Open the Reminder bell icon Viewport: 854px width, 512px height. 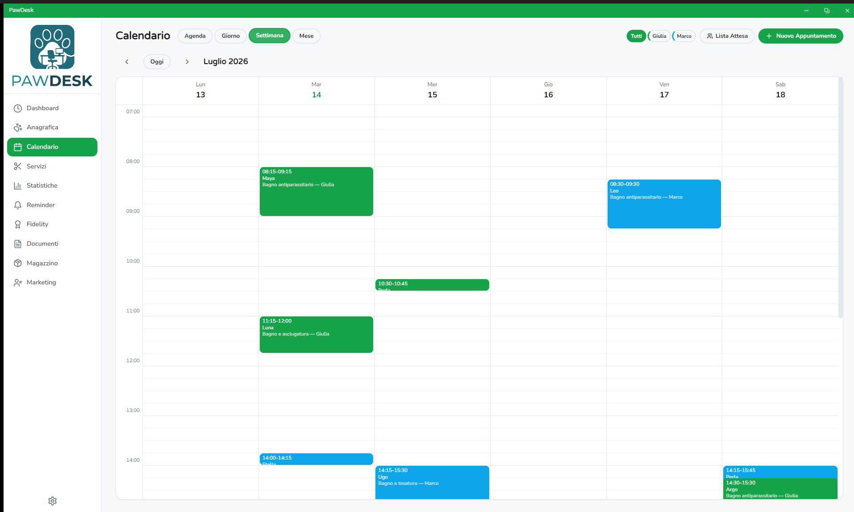point(18,205)
